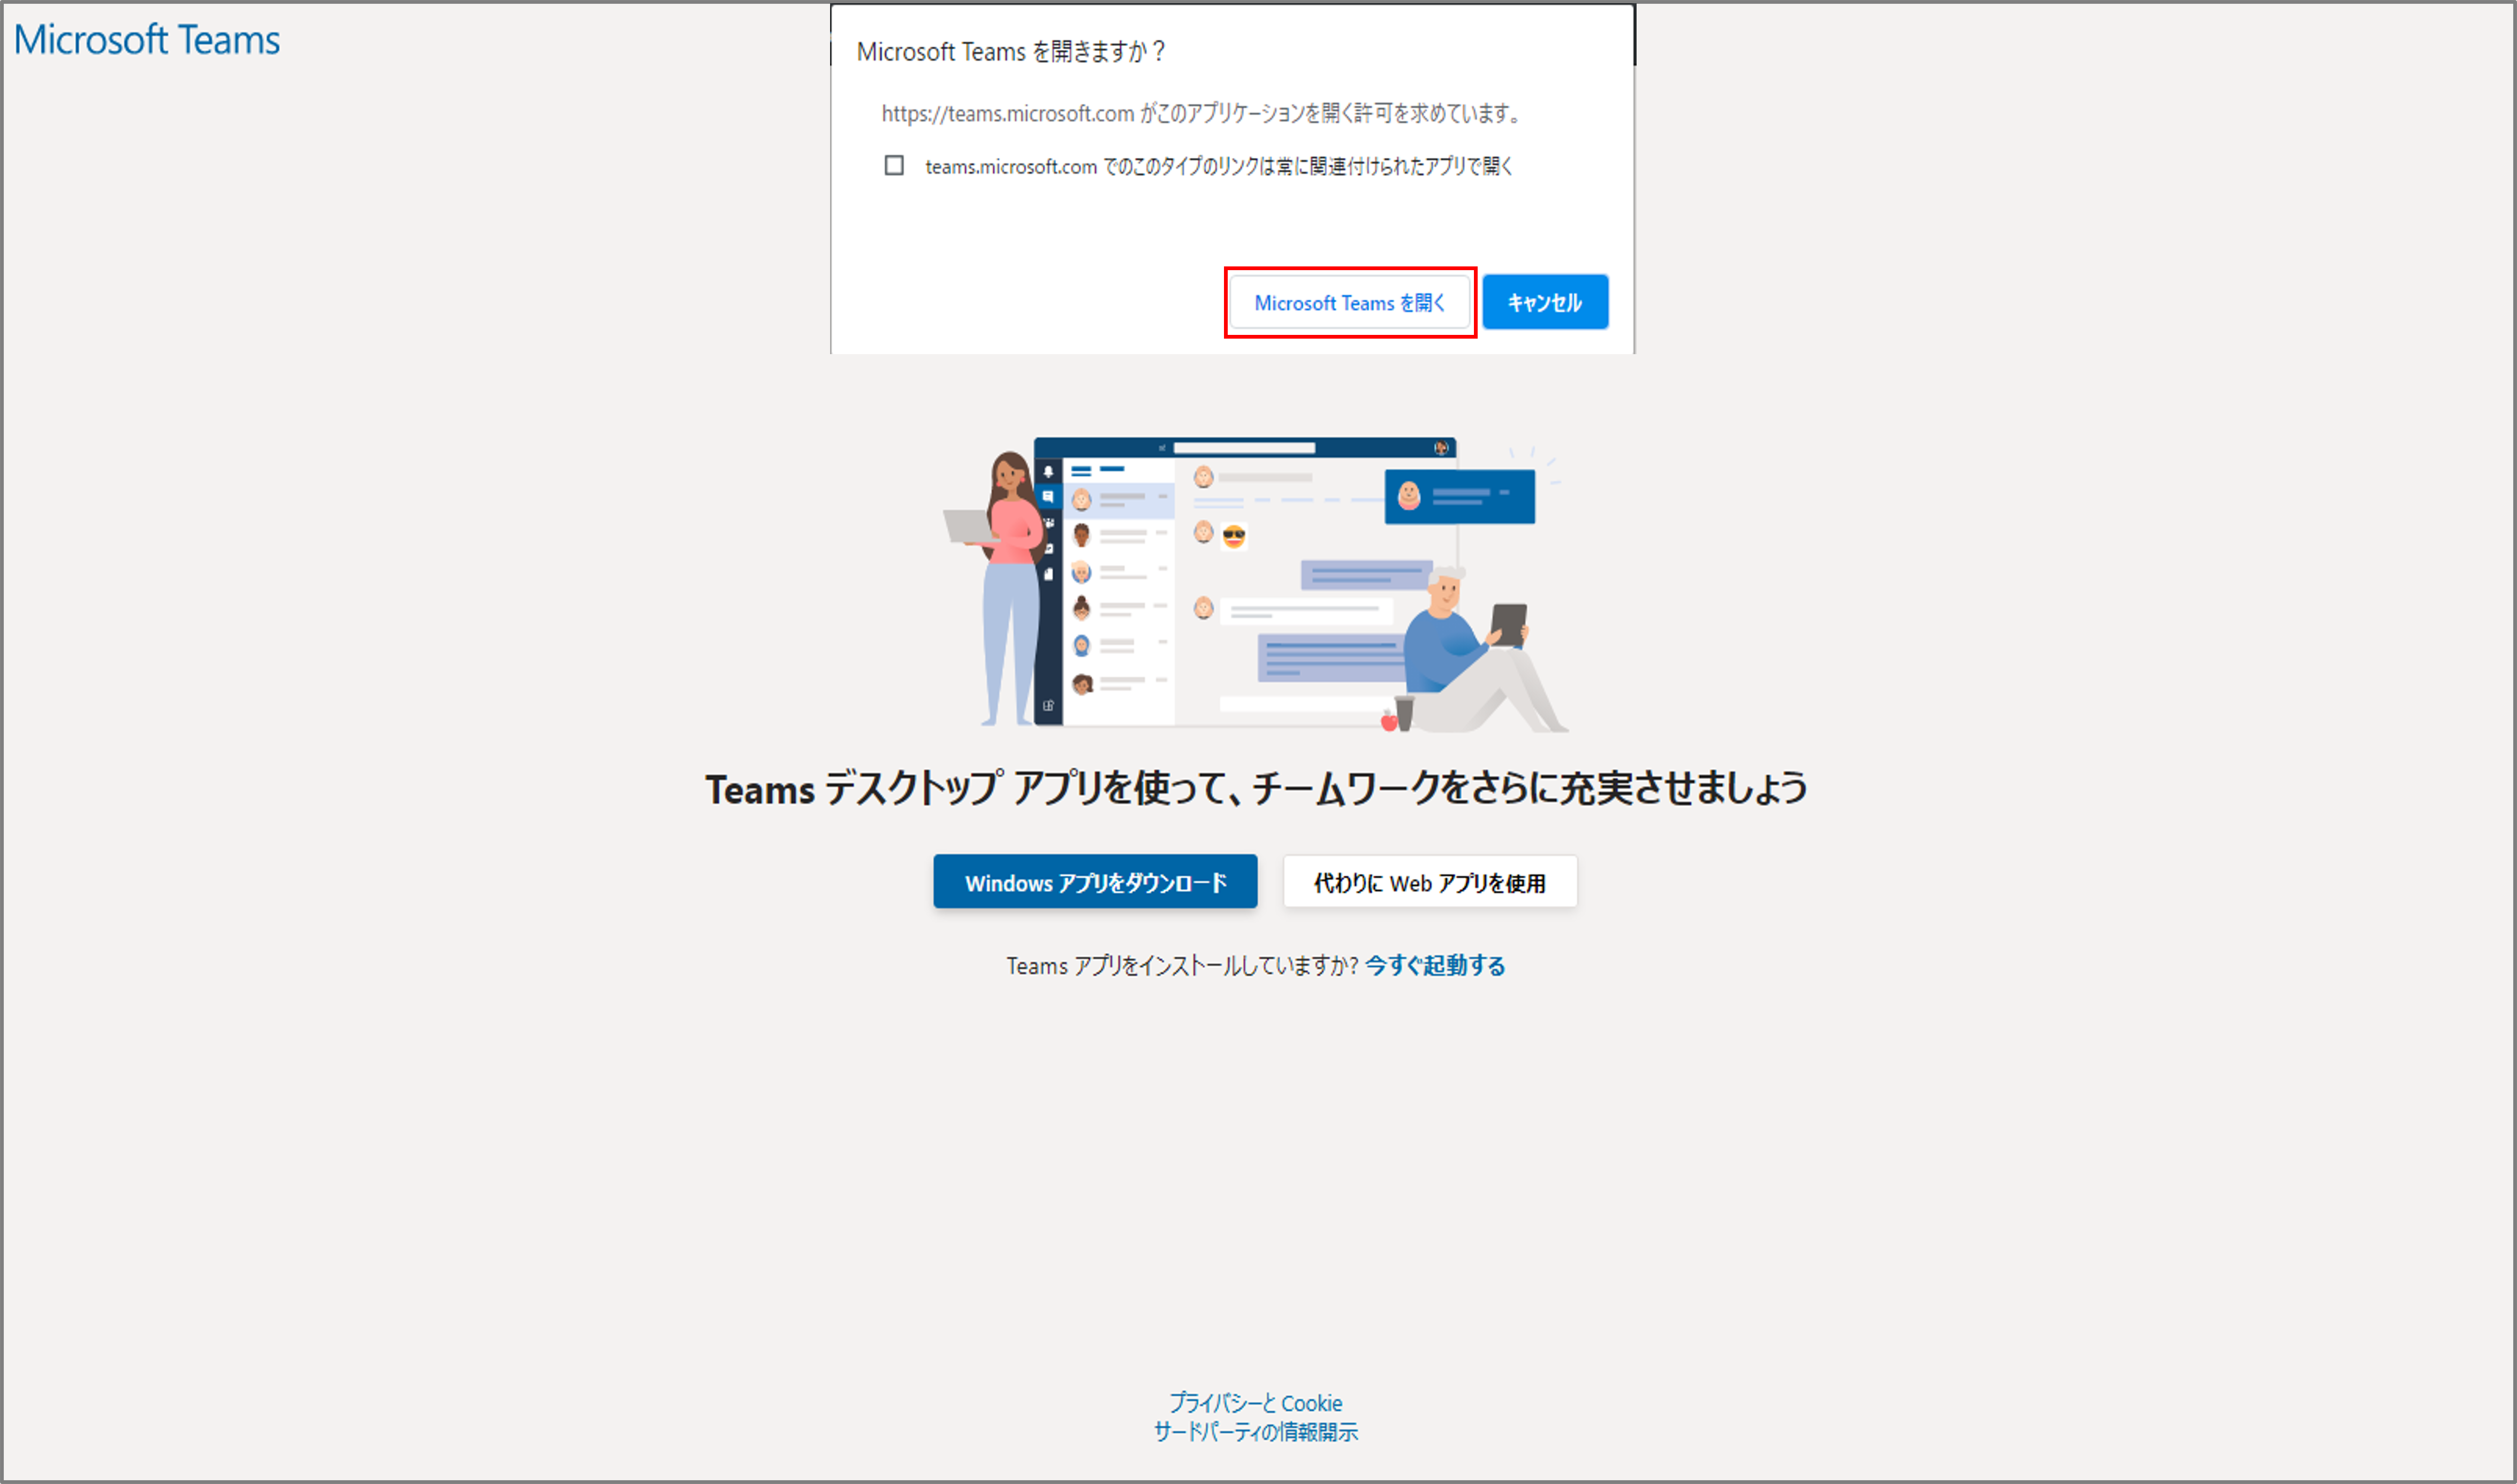
Task: Open the '今すぐ起動する' link
Action: (x=1434, y=966)
